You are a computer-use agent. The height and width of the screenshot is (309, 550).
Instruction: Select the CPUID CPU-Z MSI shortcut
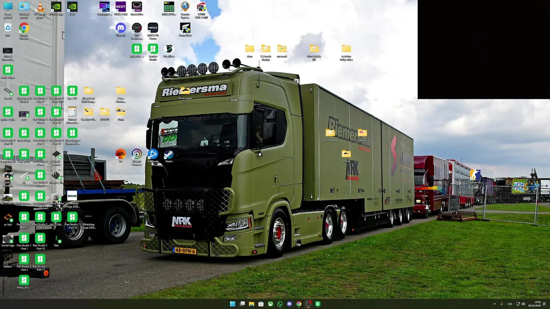(201, 10)
